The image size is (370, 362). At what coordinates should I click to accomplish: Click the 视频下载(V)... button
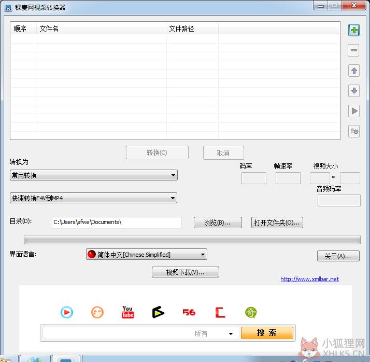(x=186, y=272)
